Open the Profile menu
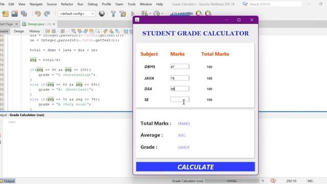Screen dimensions: 327x184 (x=106, y=4)
